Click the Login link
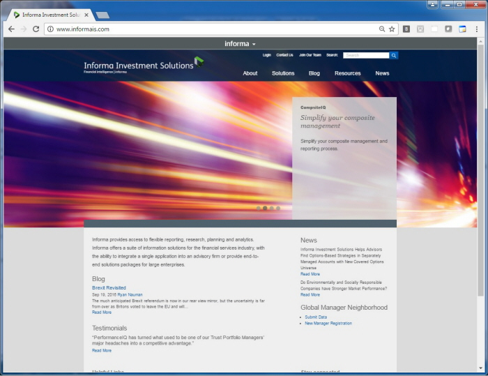Image resolution: width=488 pixels, height=376 pixels. point(267,55)
